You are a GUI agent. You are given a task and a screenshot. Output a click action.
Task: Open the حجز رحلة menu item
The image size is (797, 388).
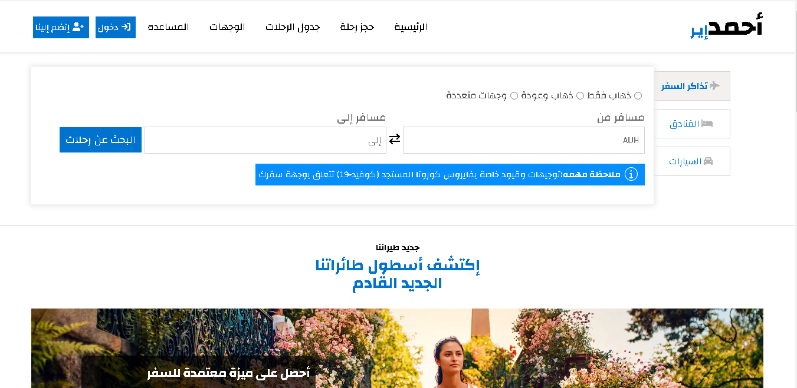[357, 27]
